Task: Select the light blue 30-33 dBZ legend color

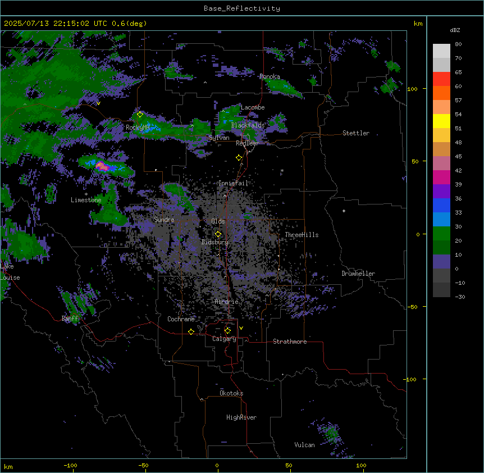Action: [441, 219]
